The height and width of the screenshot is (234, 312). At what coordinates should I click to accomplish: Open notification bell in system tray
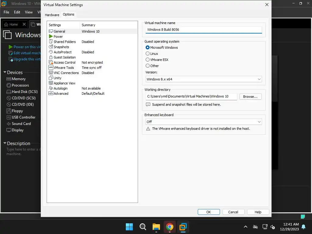[304, 227]
